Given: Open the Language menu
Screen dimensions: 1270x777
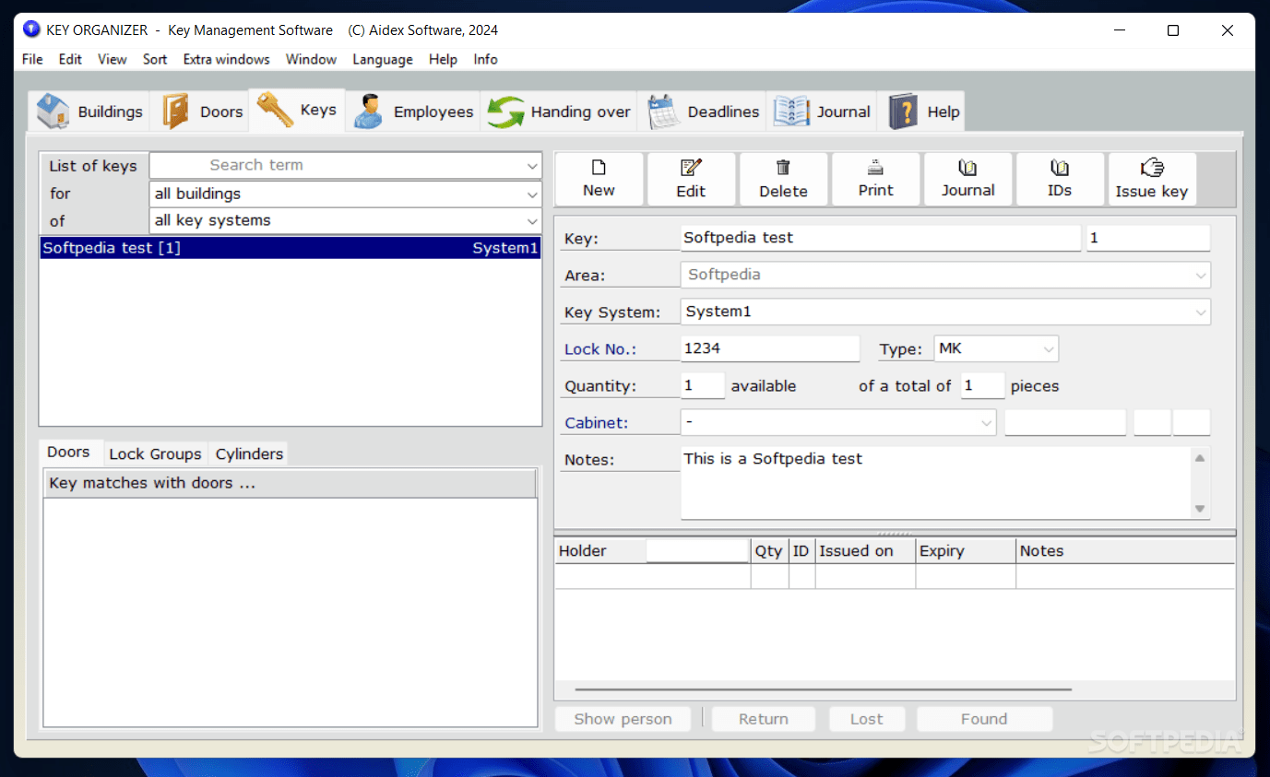Looking at the screenshot, I should point(382,59).
